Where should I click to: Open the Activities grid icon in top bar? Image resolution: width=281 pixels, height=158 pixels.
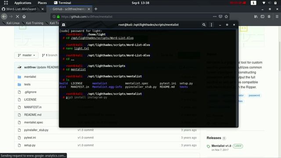click(6, 3)
